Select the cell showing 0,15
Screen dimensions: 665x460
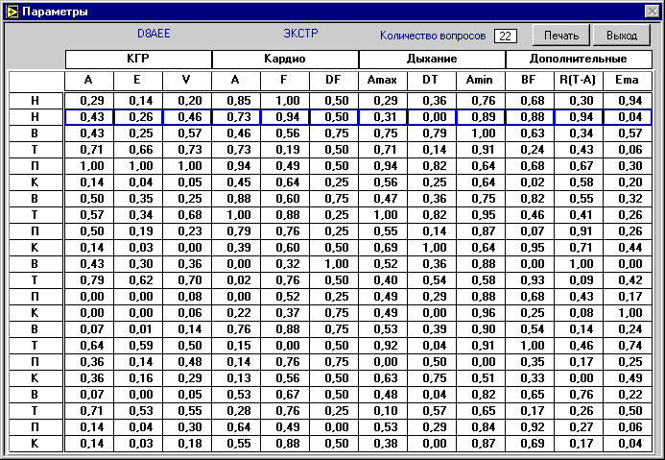pyautogui.click(x=236, y=346)
